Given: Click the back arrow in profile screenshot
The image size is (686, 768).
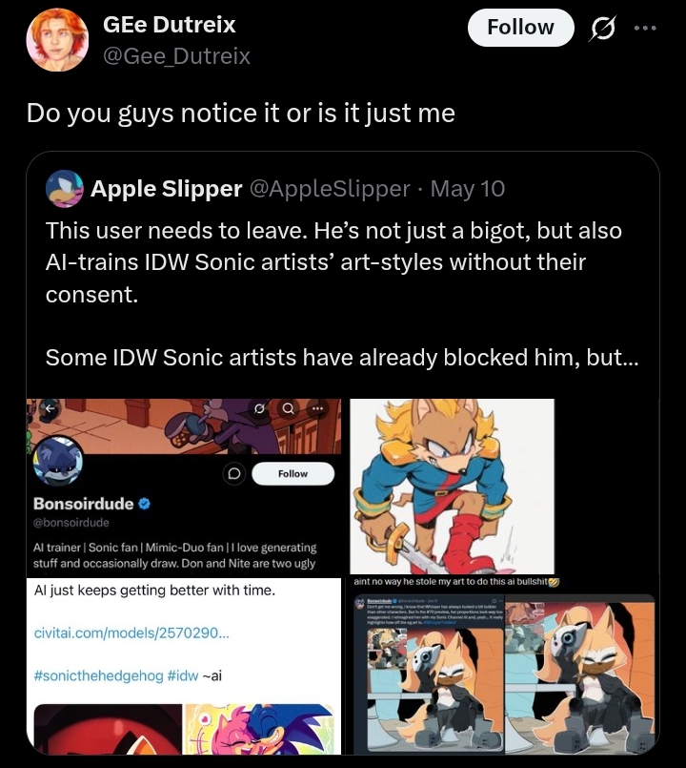Looking at the screenshot, I should (50, 407).
